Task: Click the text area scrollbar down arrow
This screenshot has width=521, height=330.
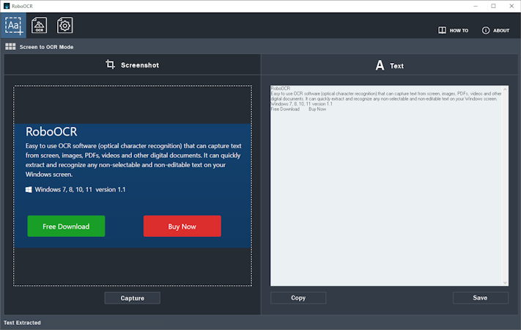Action: click(x=505, y=283)
